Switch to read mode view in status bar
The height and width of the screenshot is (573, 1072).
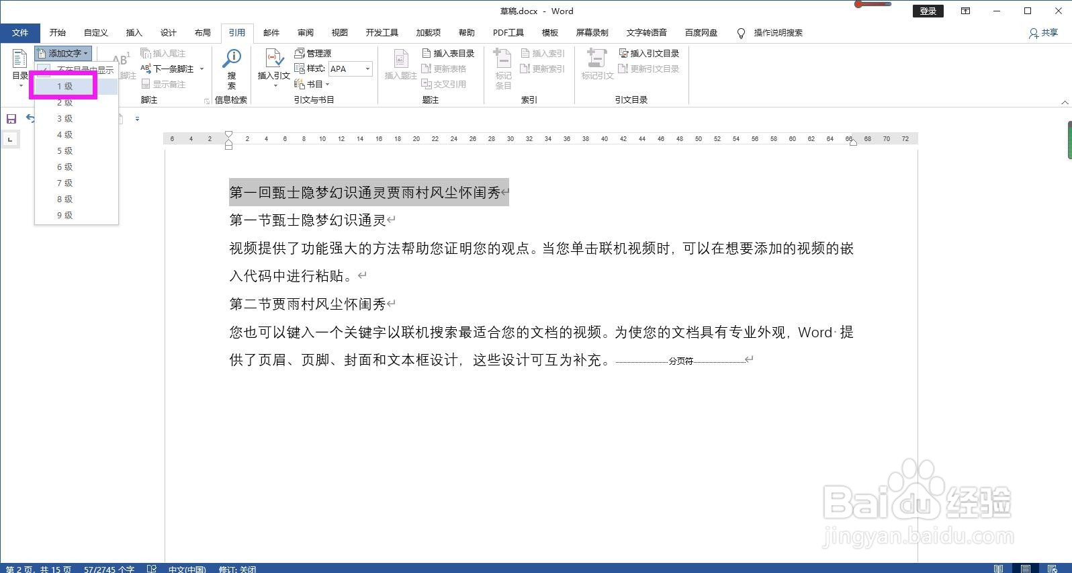click(x=999, y=568)
